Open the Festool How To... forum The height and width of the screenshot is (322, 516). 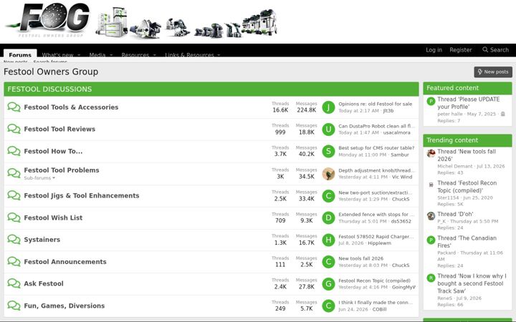(x=53, y=151)
